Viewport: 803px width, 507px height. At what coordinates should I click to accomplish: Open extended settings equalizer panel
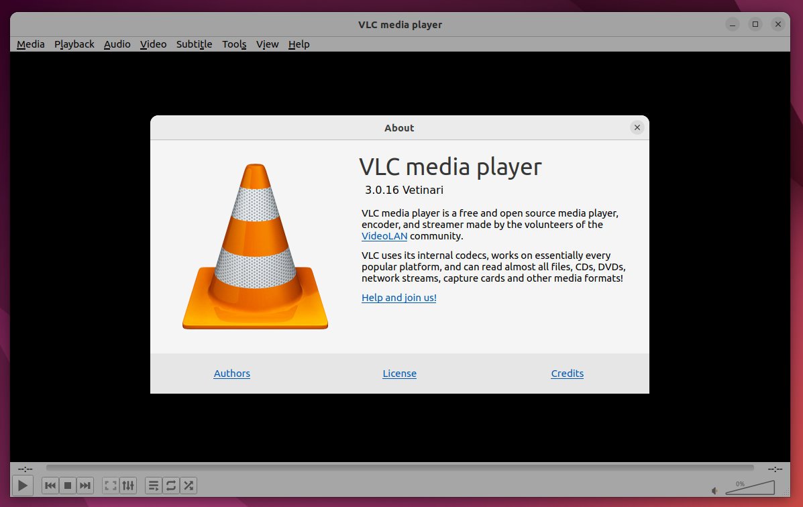tap(127, 485)
